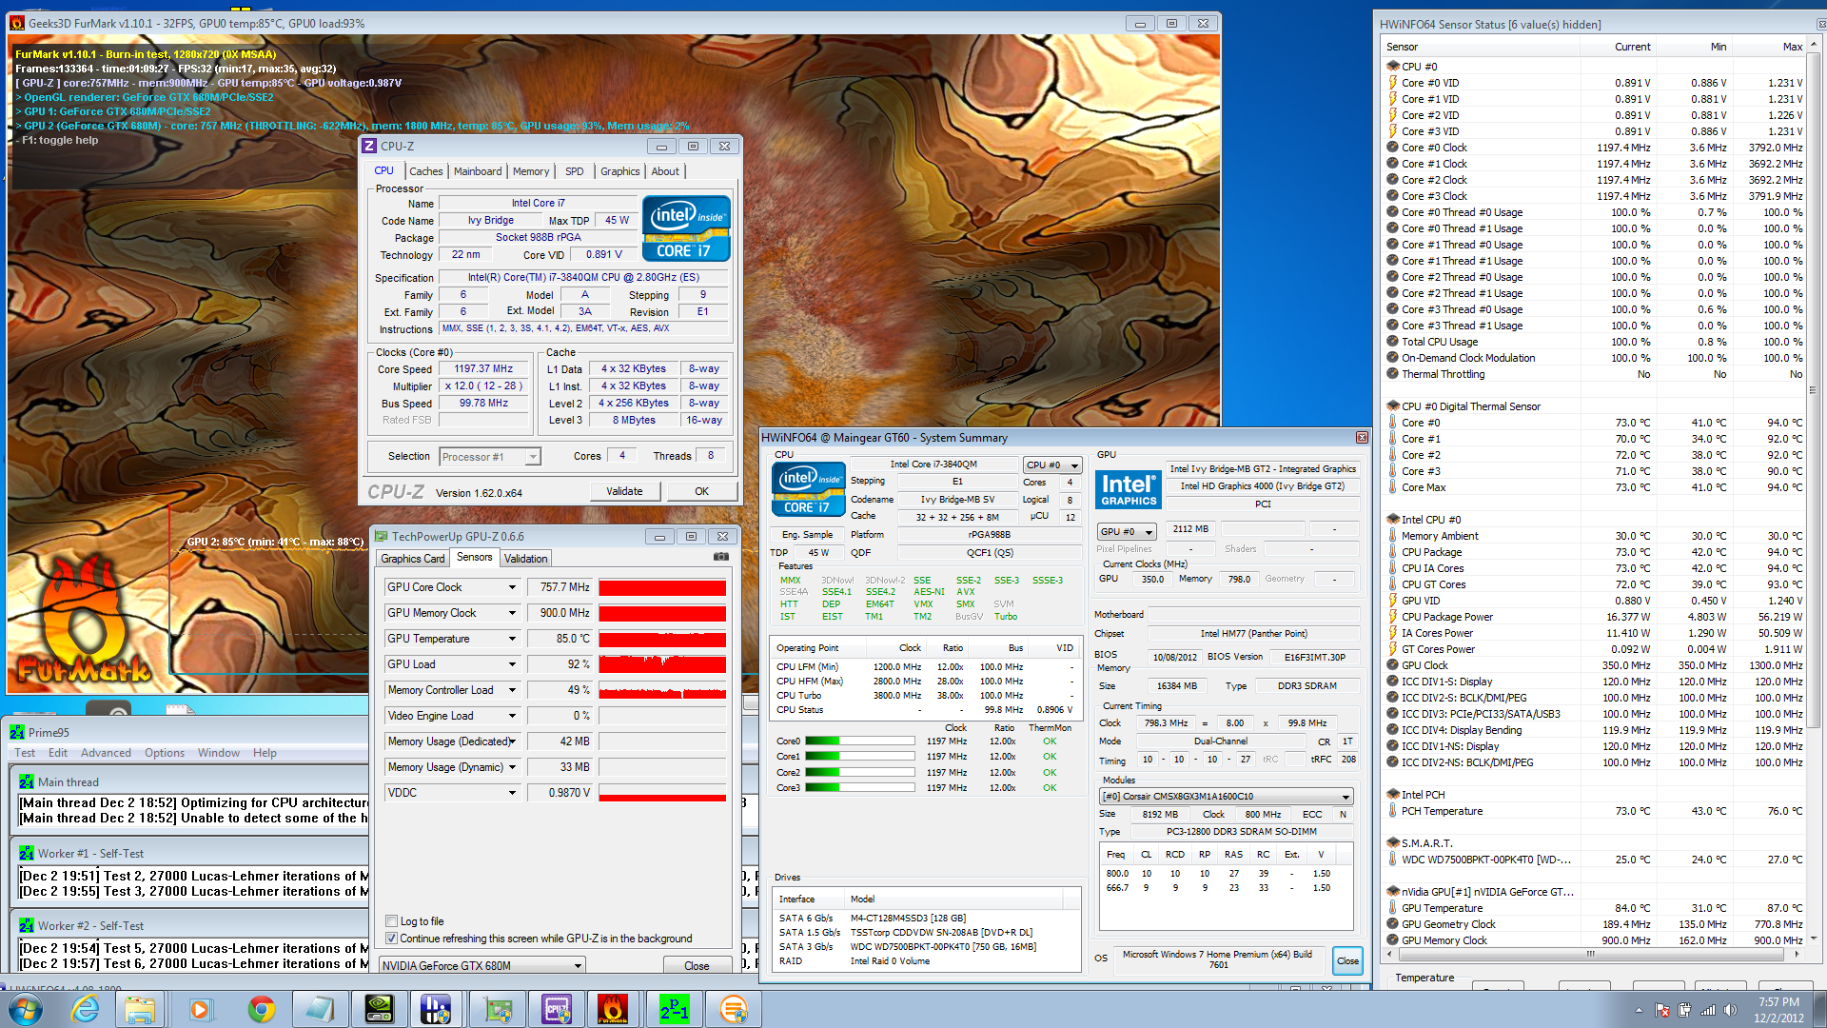Select Thermal Throttling sensor row
Image resolution: width=1827 pixels, height=1028 pixels.
(1595, 374)
